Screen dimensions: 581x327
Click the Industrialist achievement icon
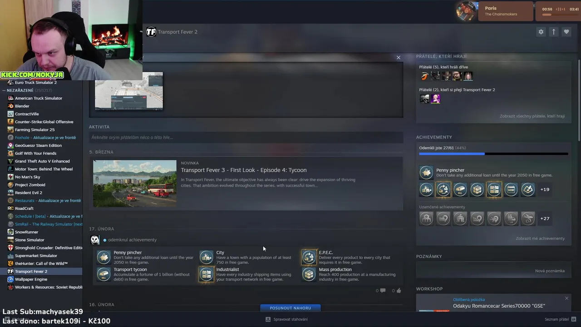tap(206, 274)
